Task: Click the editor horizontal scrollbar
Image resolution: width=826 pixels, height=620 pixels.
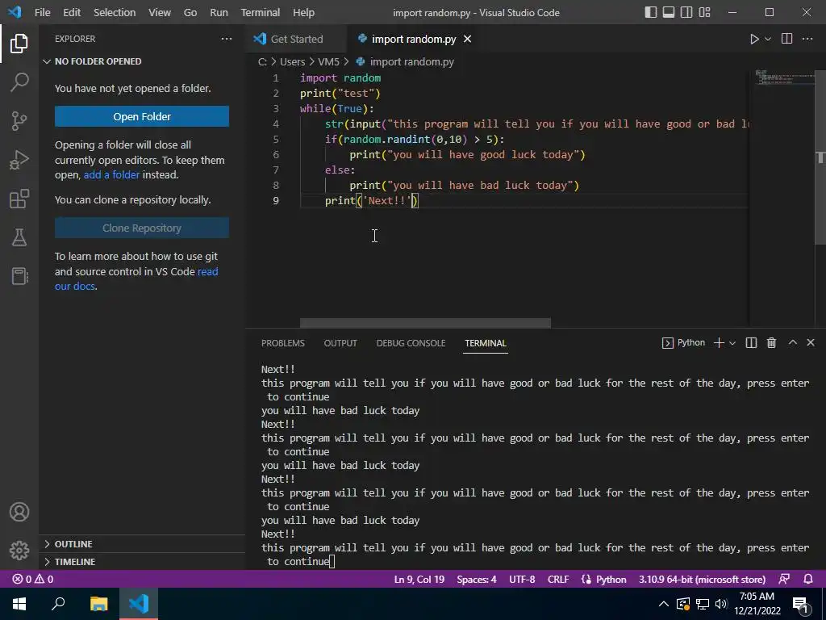Action: tap(425, 323)
